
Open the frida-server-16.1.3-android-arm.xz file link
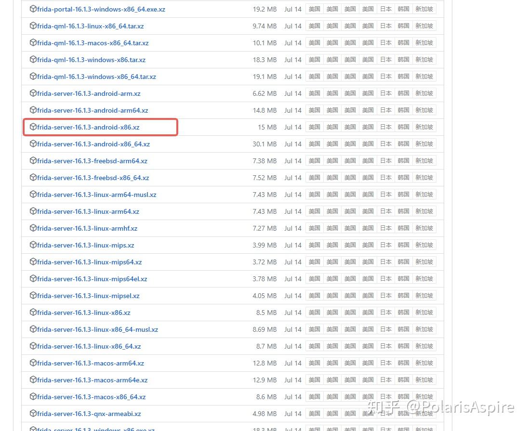[x=89, y=93]
